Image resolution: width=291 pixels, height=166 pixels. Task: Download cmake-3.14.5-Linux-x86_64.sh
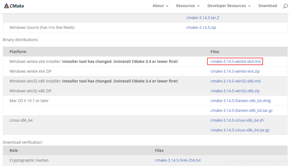(237, 120)
